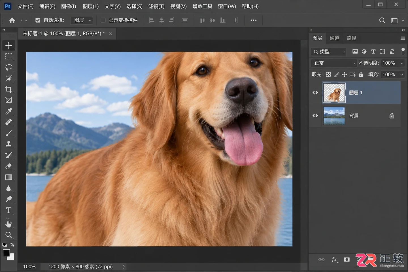Select the Crop tool
Viewport: 408px width, 272px height.
coord(8,89)
